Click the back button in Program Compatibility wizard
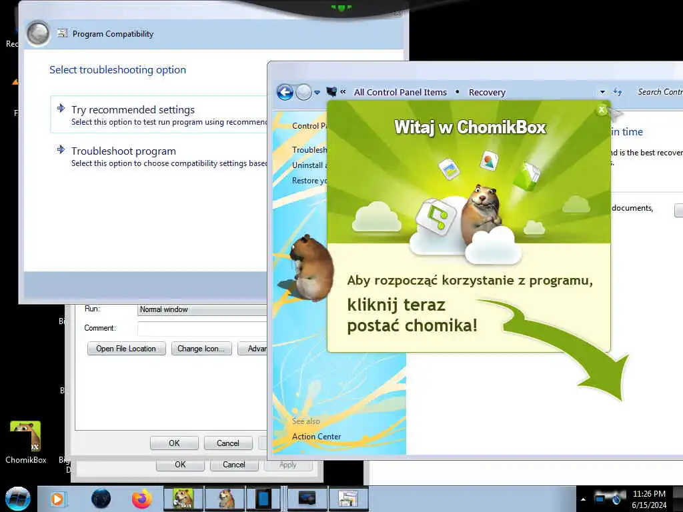 coord(38,33)
